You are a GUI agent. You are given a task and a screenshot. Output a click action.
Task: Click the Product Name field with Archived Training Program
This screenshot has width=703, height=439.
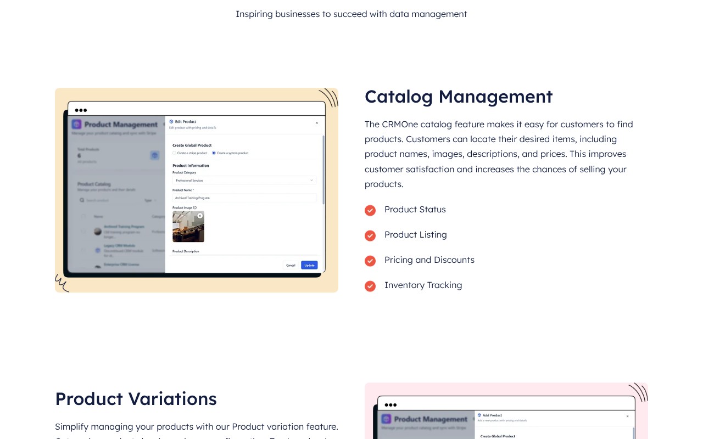(x=244, y=198)
